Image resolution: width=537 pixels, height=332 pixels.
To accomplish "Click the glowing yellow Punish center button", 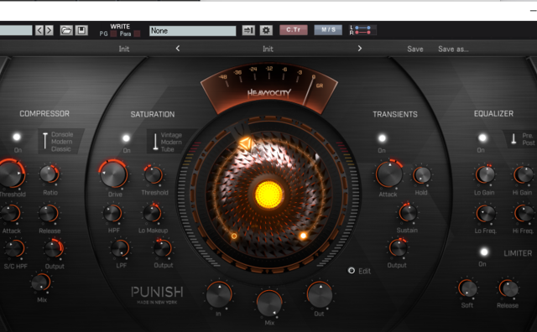I will (x=268, y=195).
